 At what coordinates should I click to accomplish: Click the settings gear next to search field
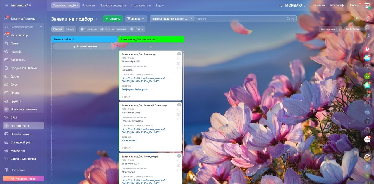(357, 19)
